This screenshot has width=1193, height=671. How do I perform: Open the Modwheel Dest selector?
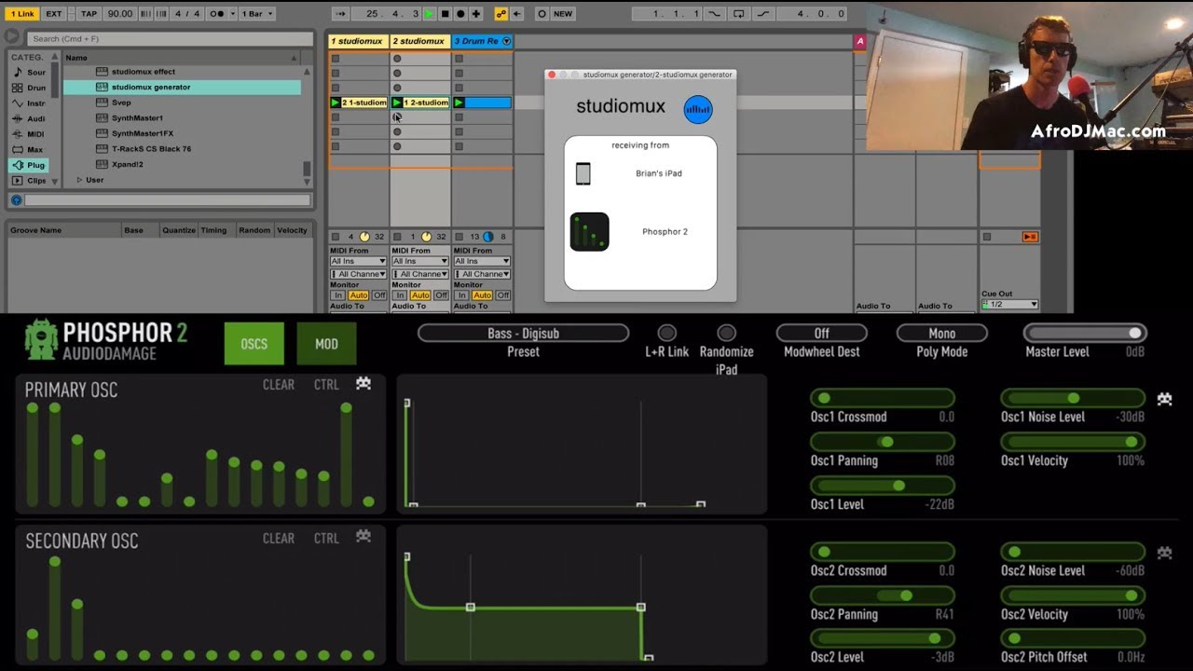(x=822, y=334)
